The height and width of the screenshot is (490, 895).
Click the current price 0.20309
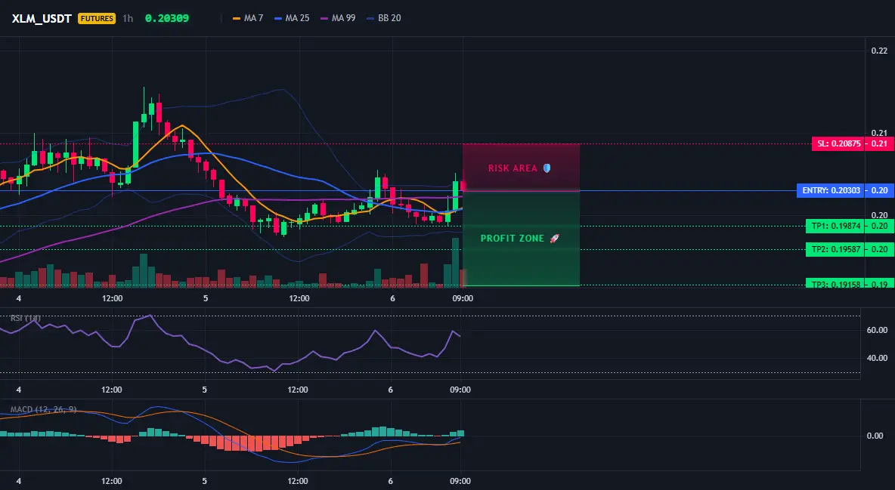coord(166,18)
